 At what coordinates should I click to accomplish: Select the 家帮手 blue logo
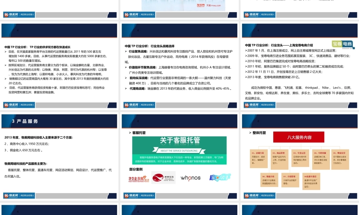[x=220, y=177]
